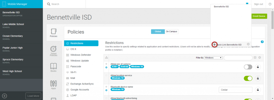This screenshot has height=100, width=274.
Task: Click the Search field
Action: [64, 4]
